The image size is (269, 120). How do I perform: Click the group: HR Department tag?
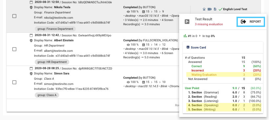pyautogui.click(x=52, y=62)
